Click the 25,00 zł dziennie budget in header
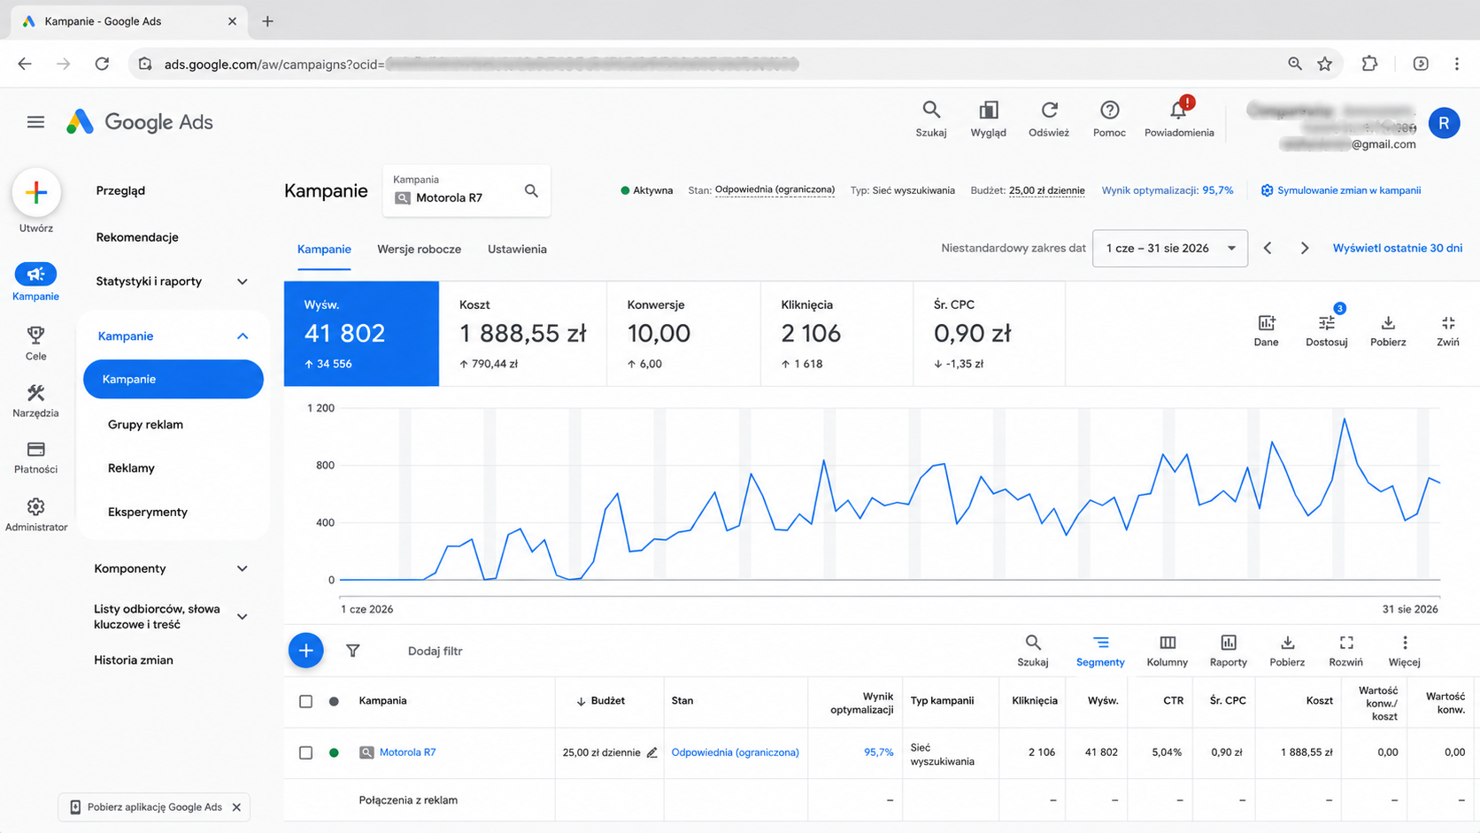1480x833 pixels. 1046,190
